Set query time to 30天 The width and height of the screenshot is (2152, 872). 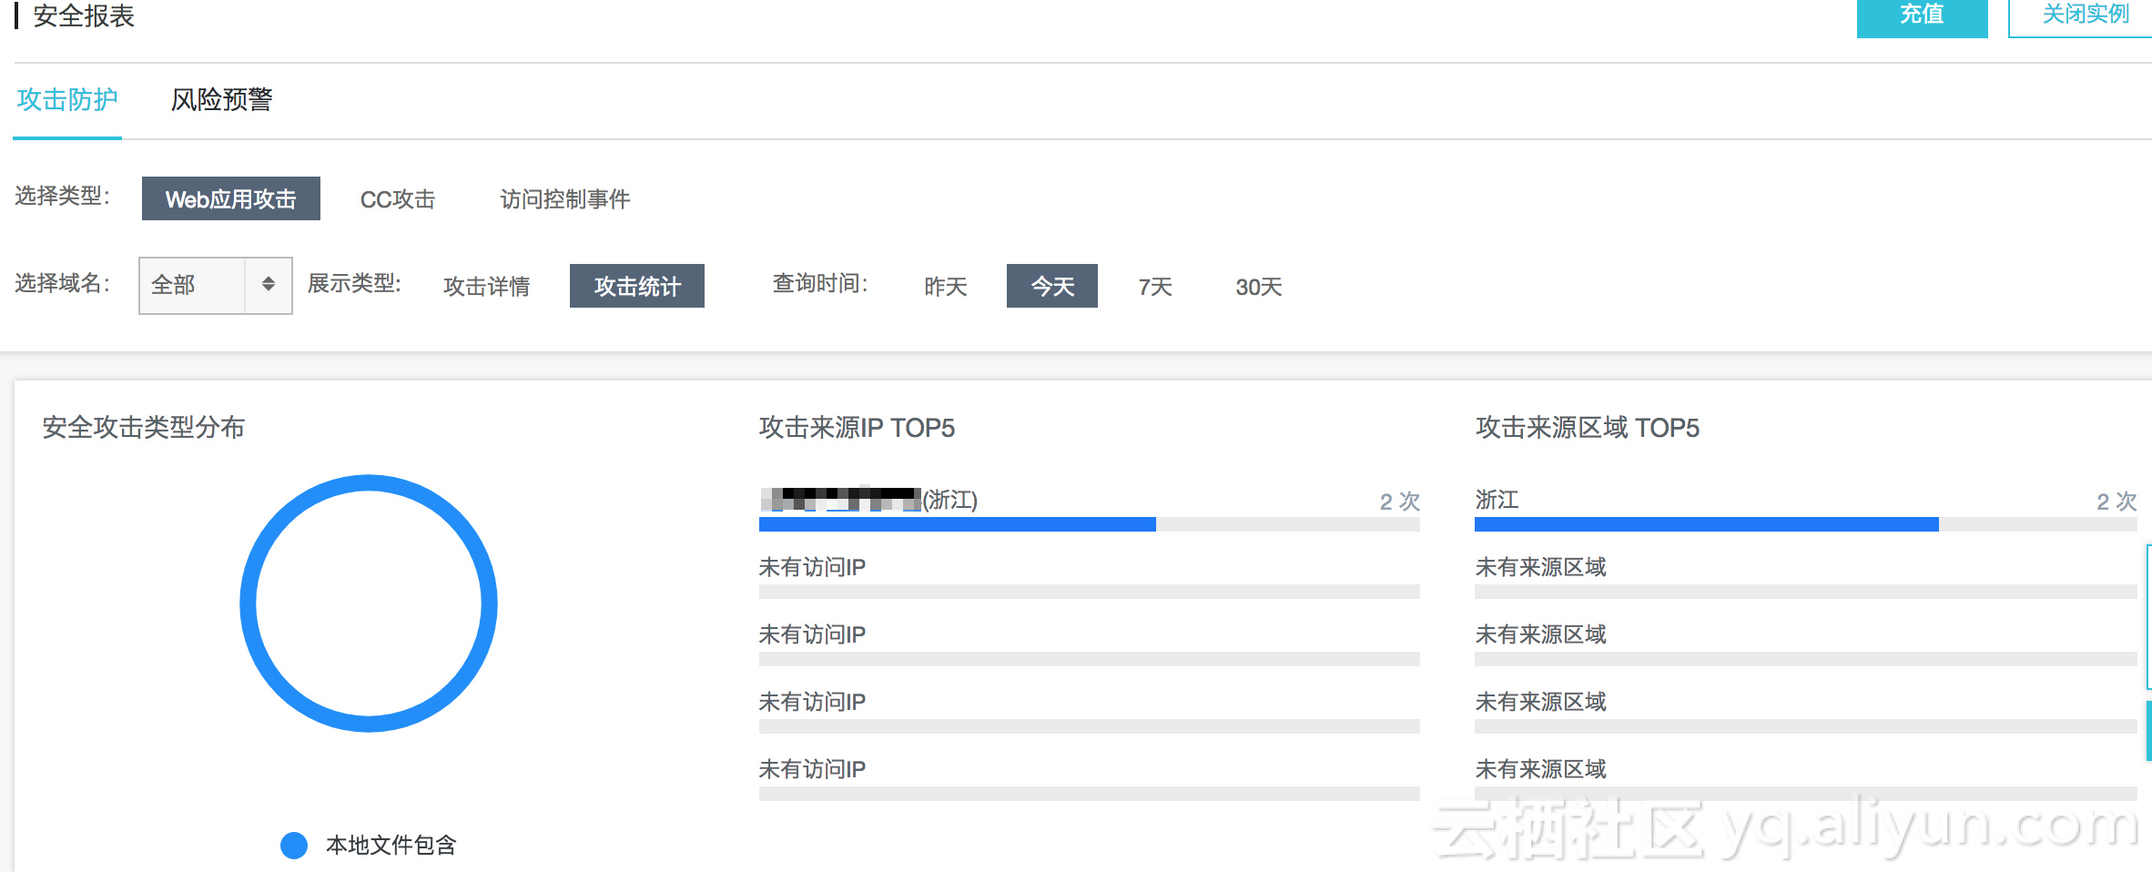pos(1259,287)
